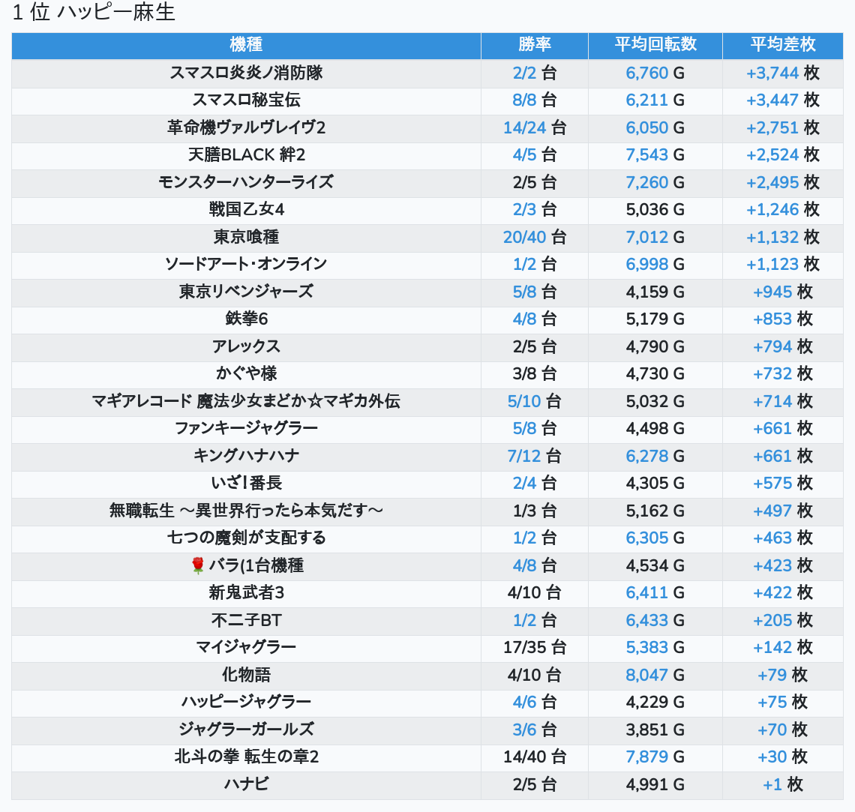Click the +2,495 枚 difference value

tap(782, 182)
